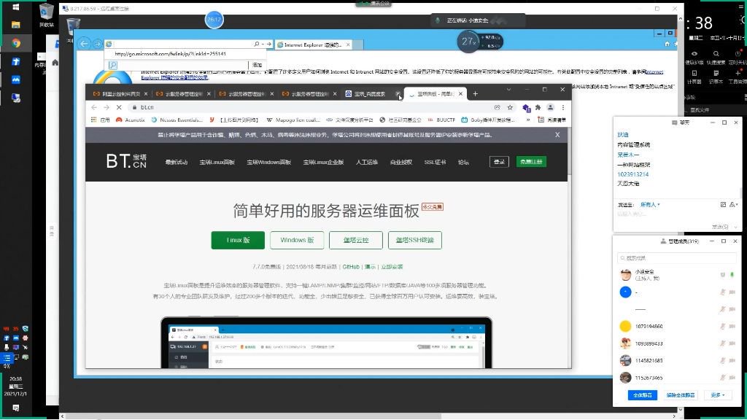
Task: Open the reading list in bookmarks bar
Action: point(551,120)
